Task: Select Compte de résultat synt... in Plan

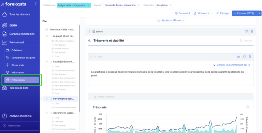Action: [x=64, y=70]
